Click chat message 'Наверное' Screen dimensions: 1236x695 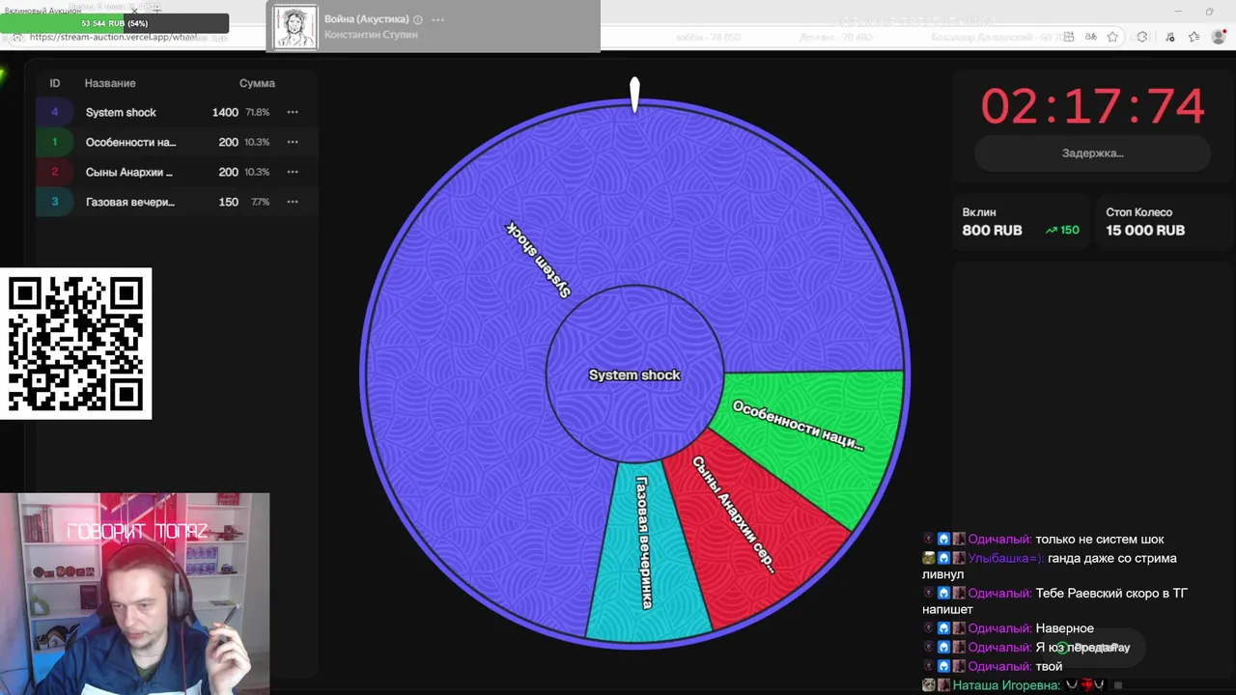(1064, 628)
